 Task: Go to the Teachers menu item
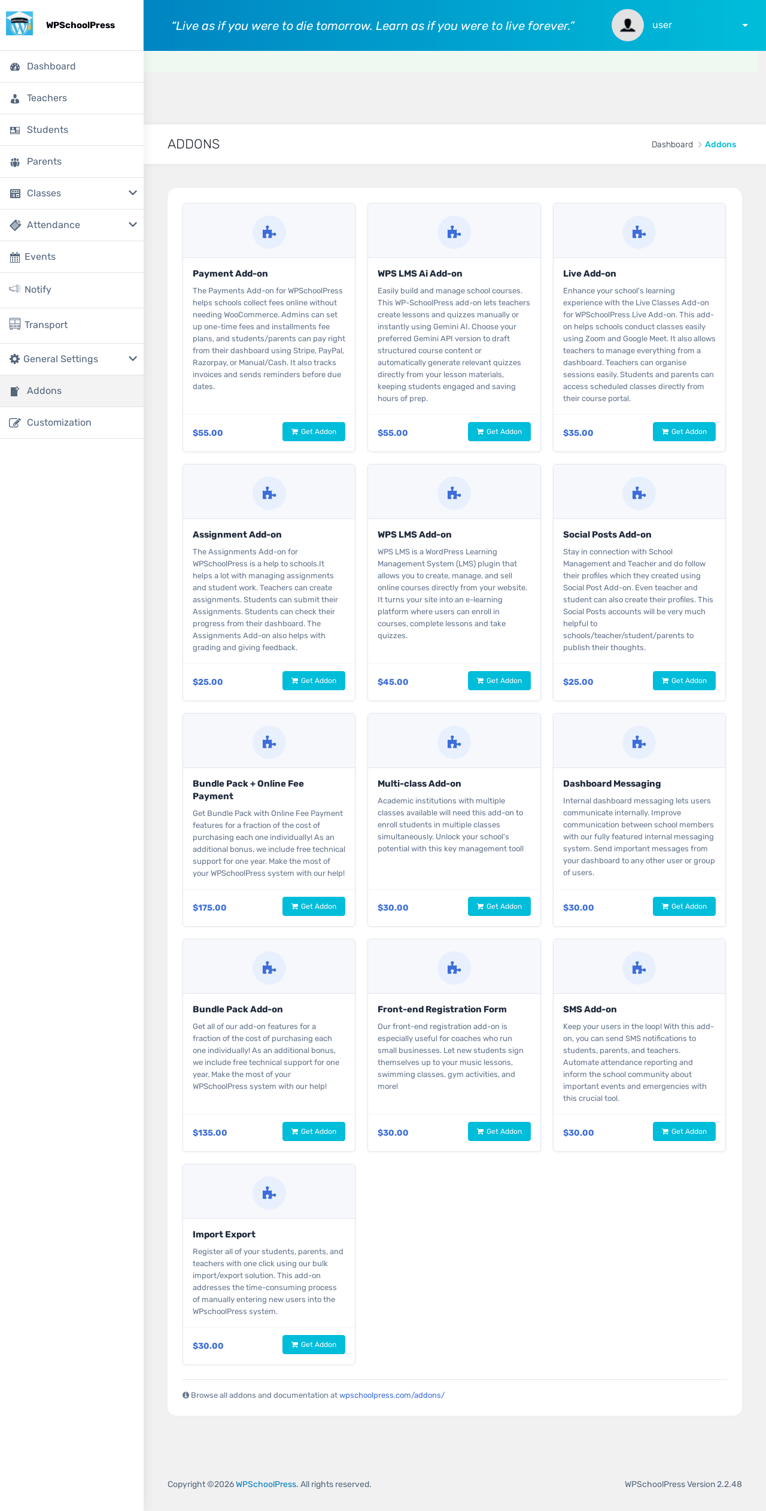point(72,98)
